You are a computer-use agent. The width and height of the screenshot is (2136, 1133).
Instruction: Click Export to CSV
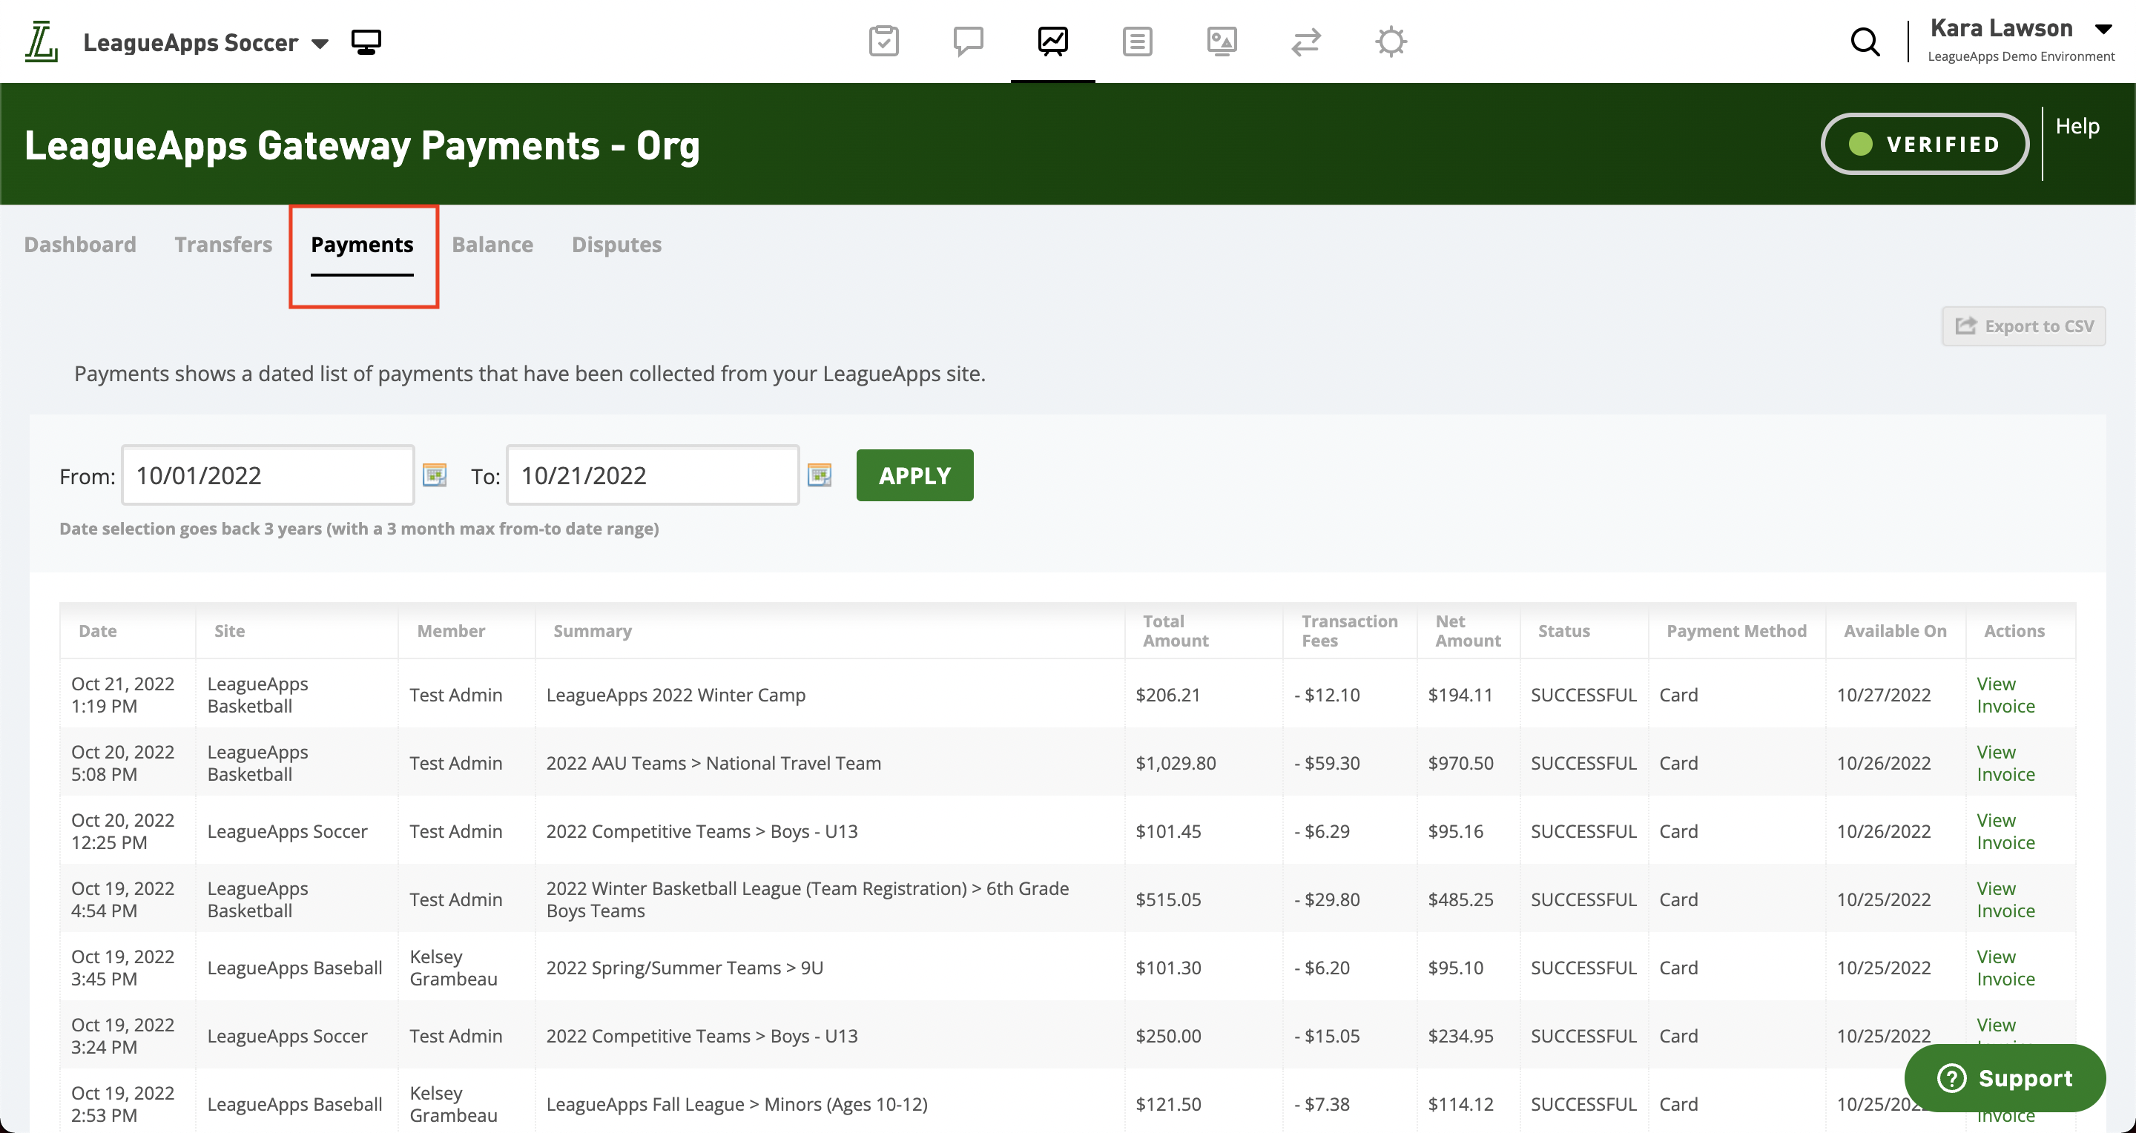pos(2023,325)
